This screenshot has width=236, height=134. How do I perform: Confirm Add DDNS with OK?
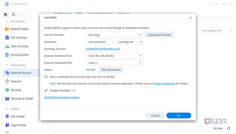[179, 116]
